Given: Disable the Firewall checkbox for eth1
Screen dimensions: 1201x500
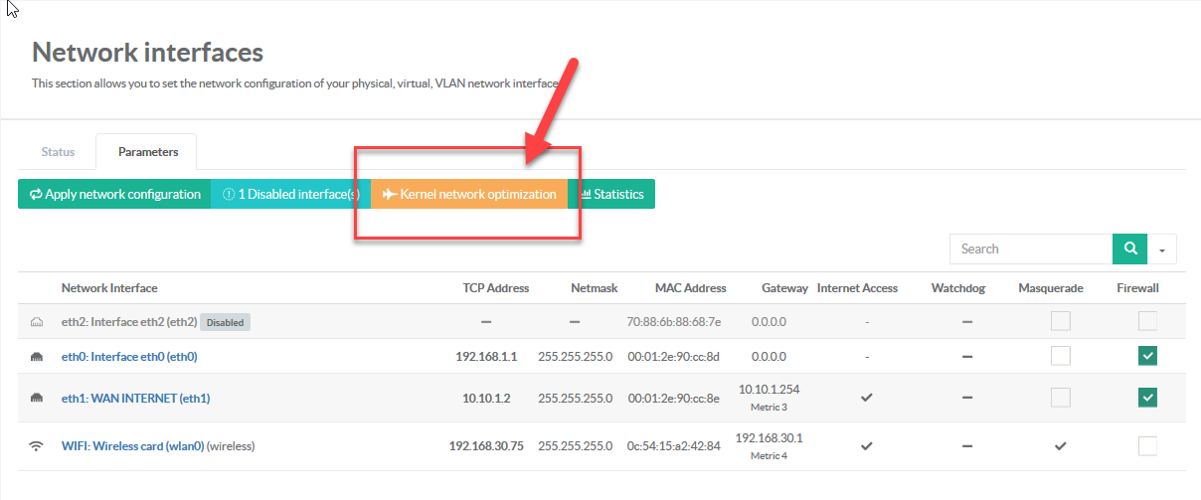Looking at the screenshot, I should [x=1148, y=398].
